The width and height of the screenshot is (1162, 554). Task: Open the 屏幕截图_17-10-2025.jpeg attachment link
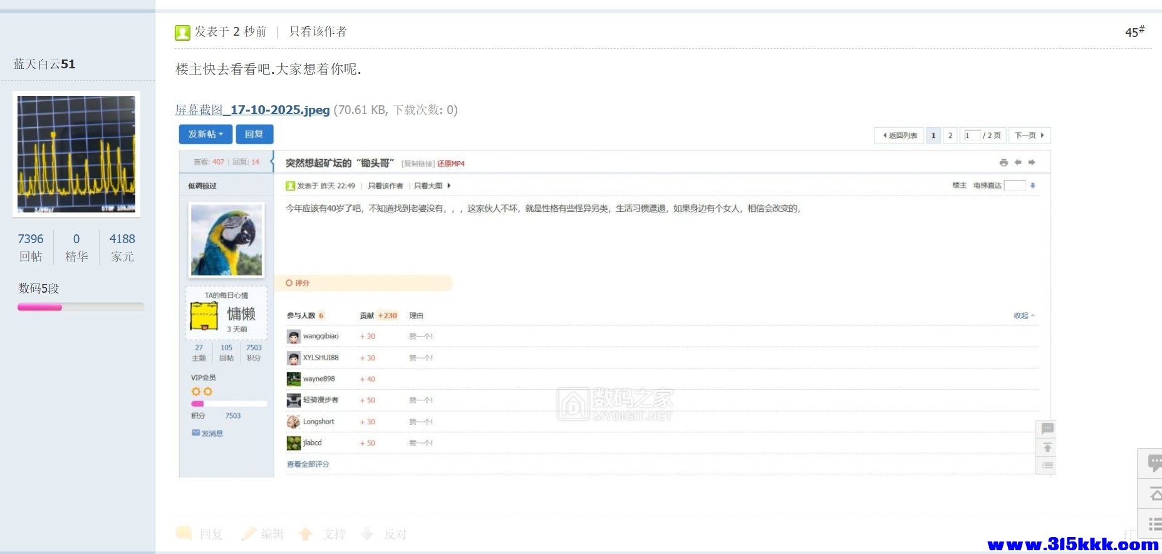(252, 110)
